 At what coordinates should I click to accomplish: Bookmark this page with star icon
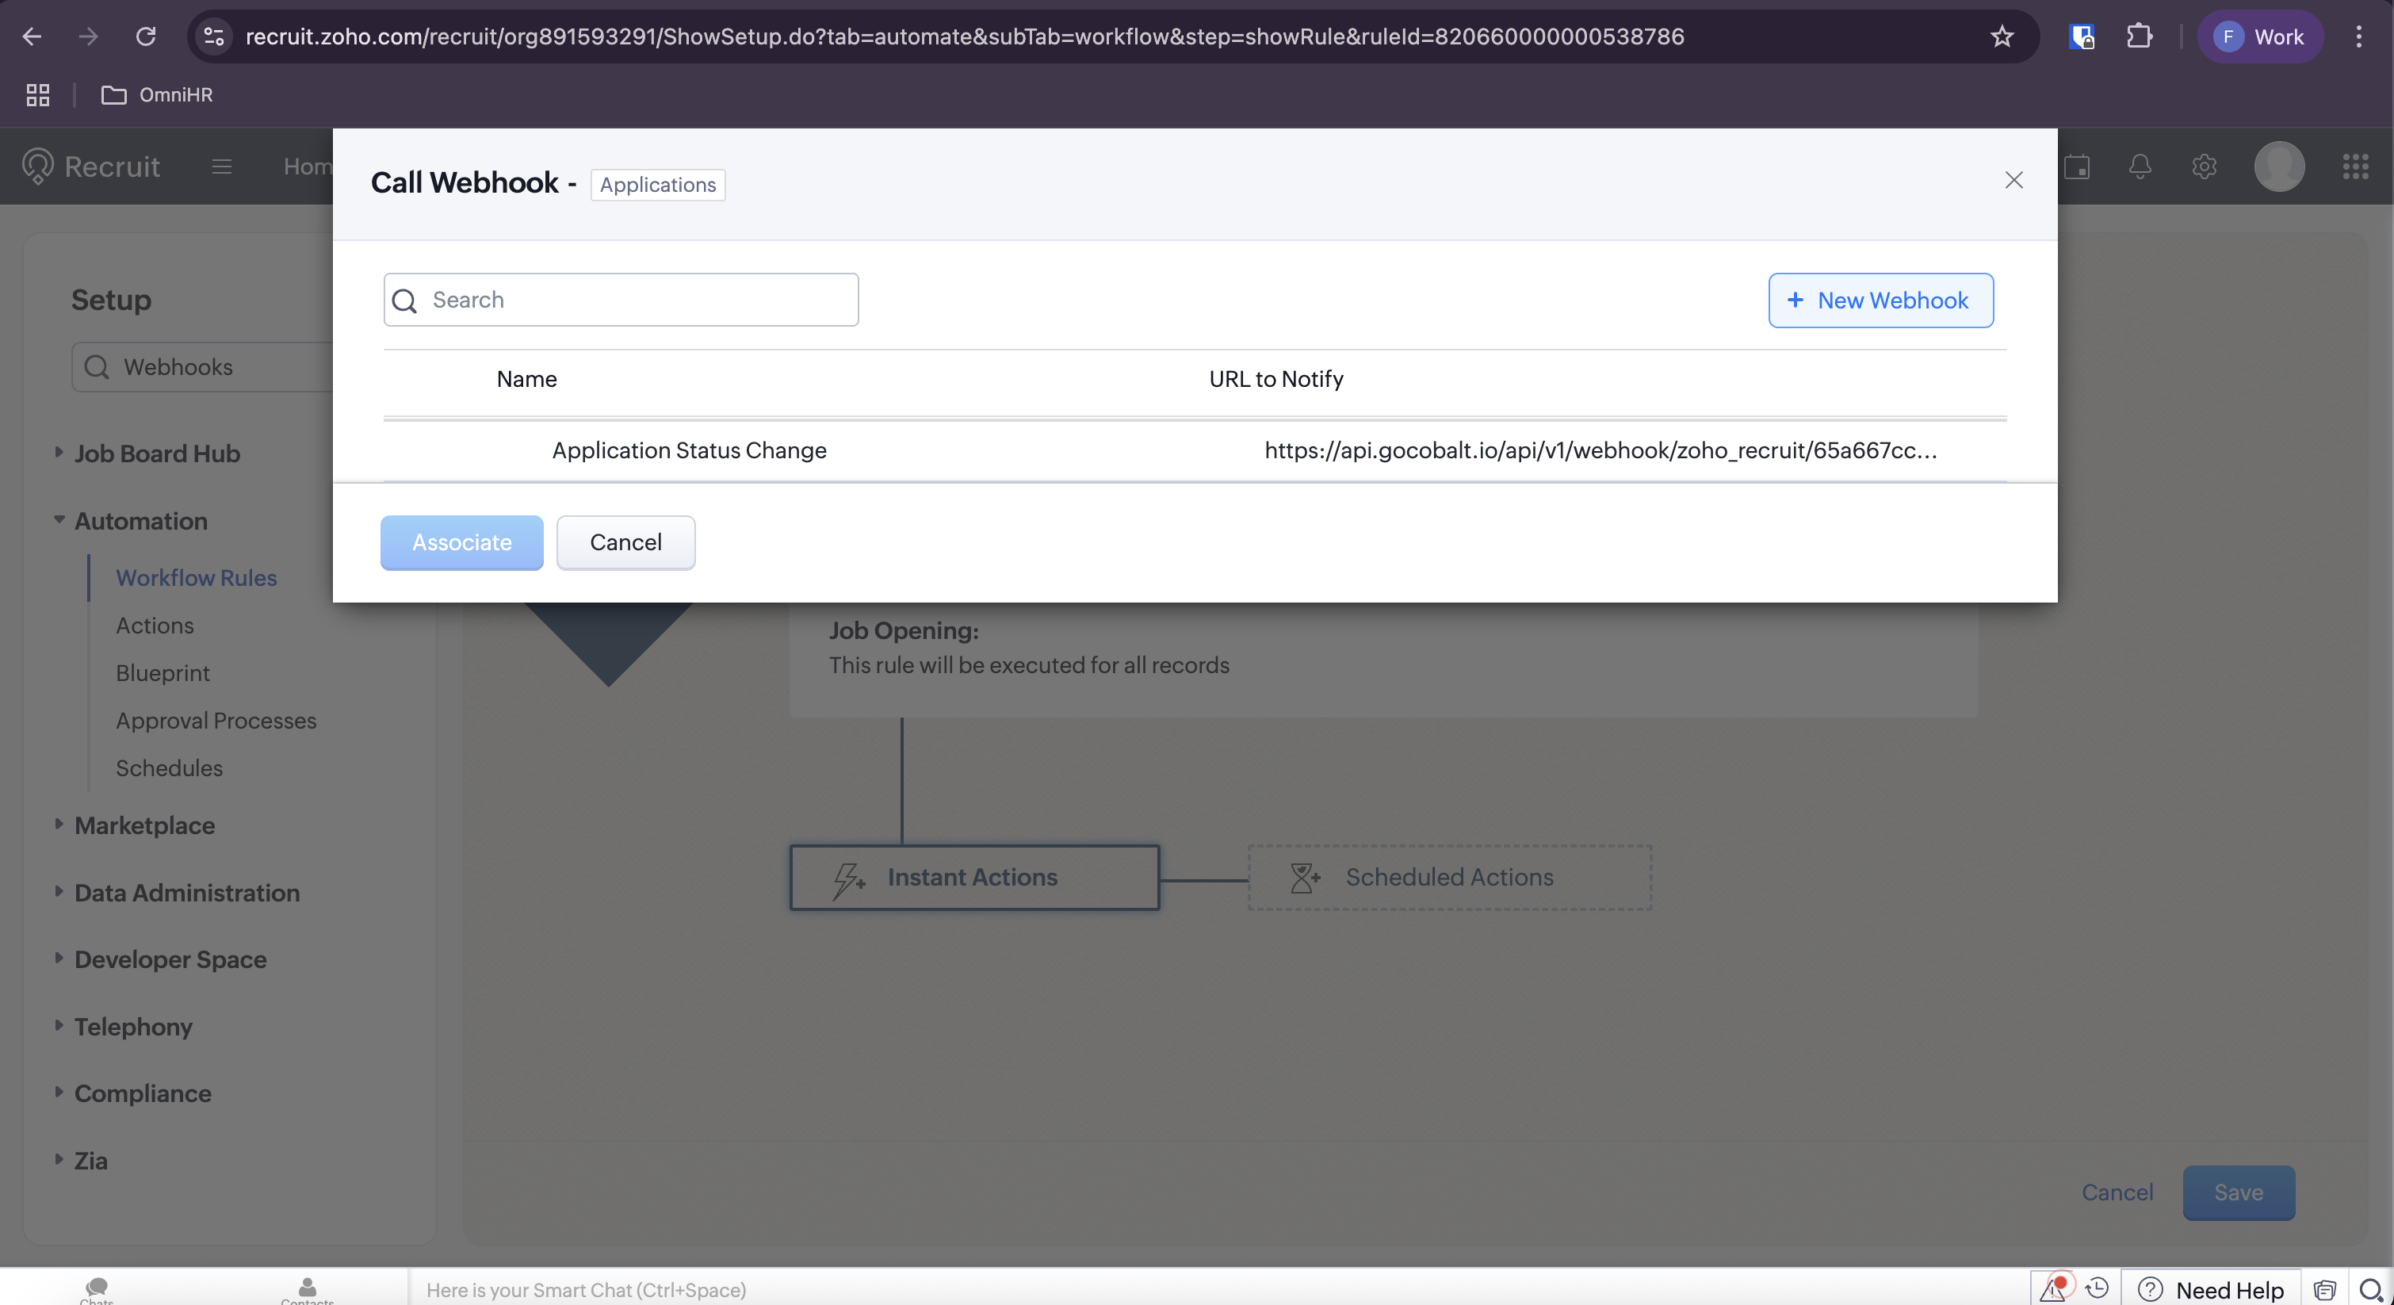[2001, 37]
